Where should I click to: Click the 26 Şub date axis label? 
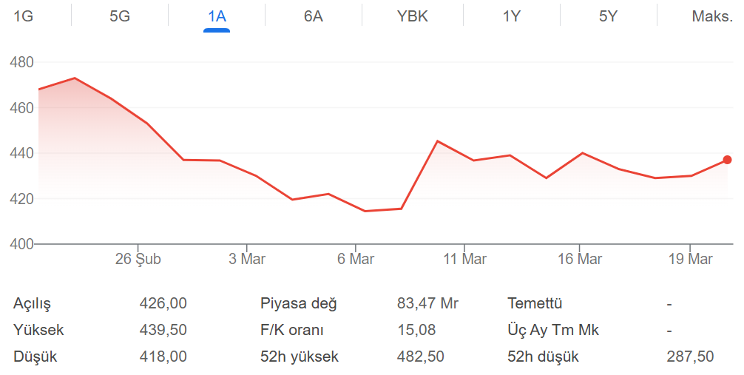click(138, 260)
